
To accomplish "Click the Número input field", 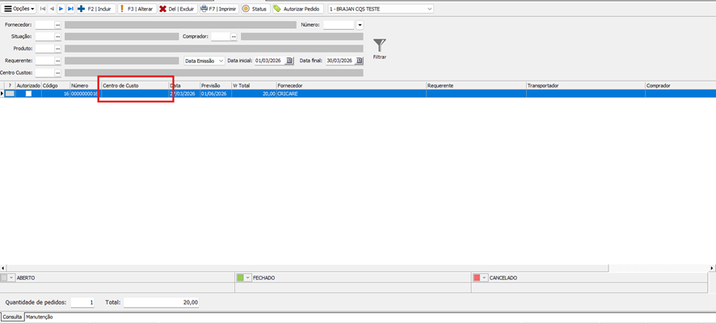I will 338,25.
